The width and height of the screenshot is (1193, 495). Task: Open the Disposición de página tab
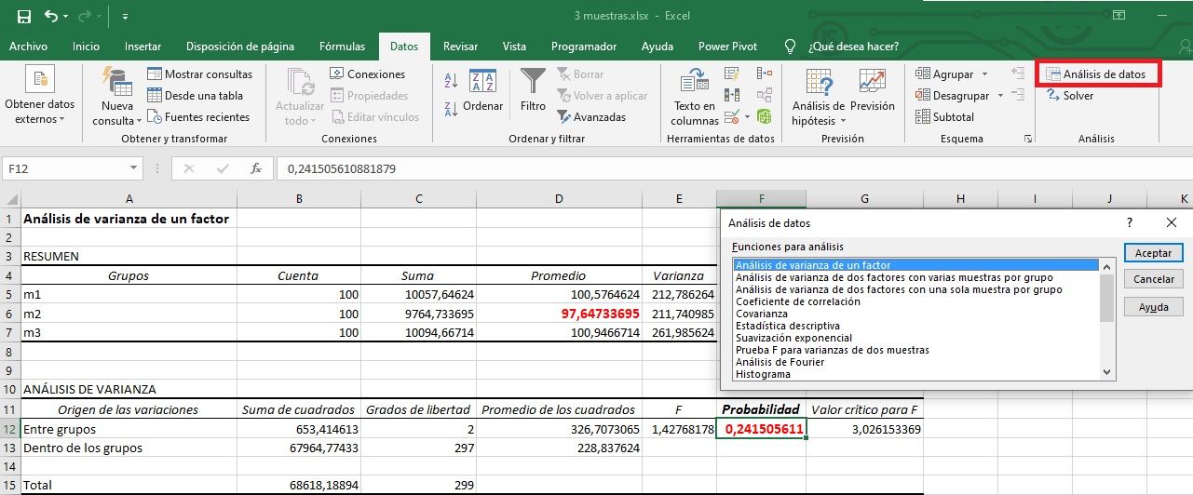(x=240, y=46)
